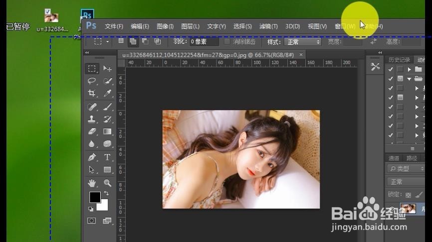
Task: Toggle Quick Mask mode
Action: click(91, 221)
